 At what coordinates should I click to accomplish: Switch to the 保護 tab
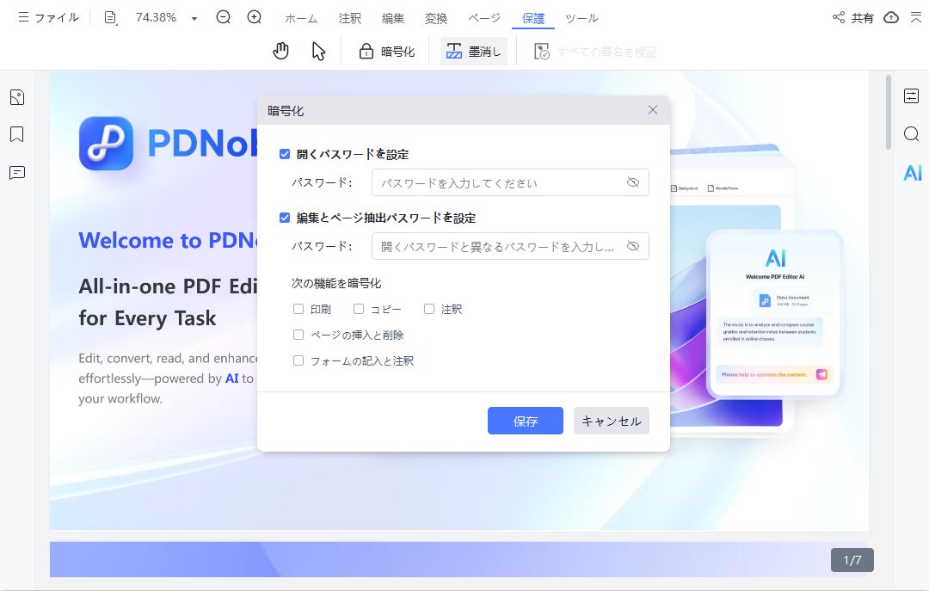(x=533, y=18)
